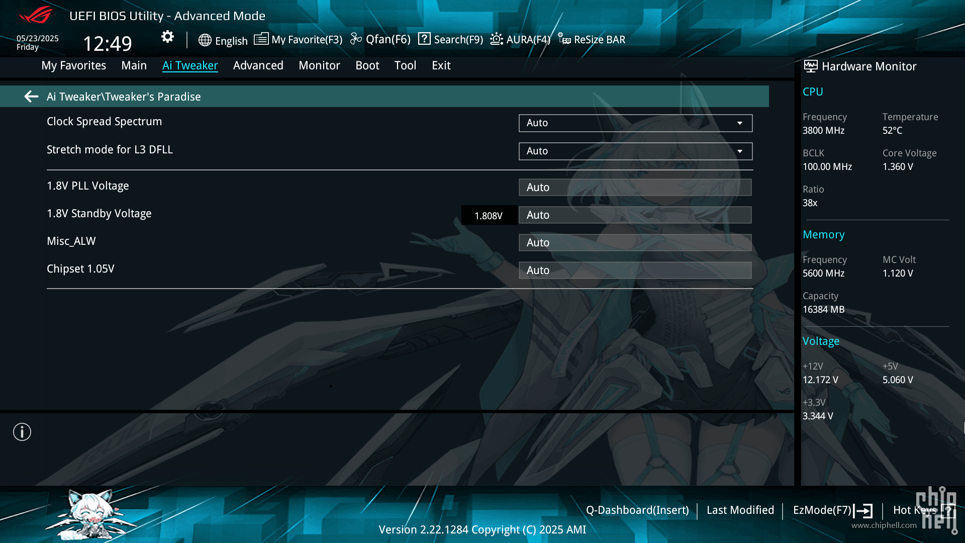Expand Clock Spread Spectrum dropdown
This screenshot has height=543, width=965.
pyautogui.click(x=635, y=123)
